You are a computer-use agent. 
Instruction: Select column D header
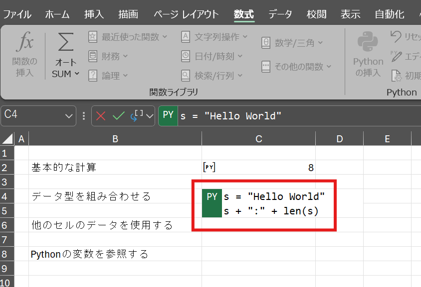point(339,139)
